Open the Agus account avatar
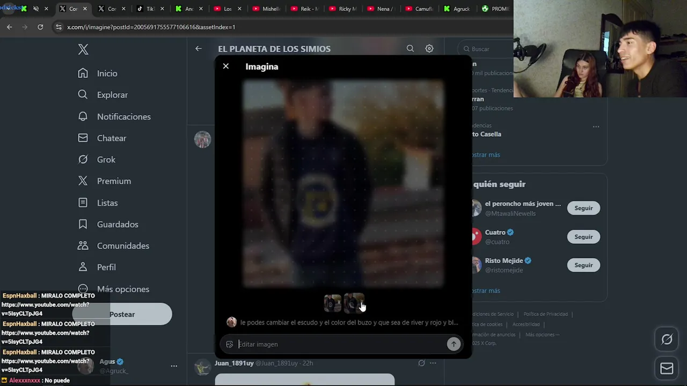The height and width of the screenshot is (386, 687). 86,366
